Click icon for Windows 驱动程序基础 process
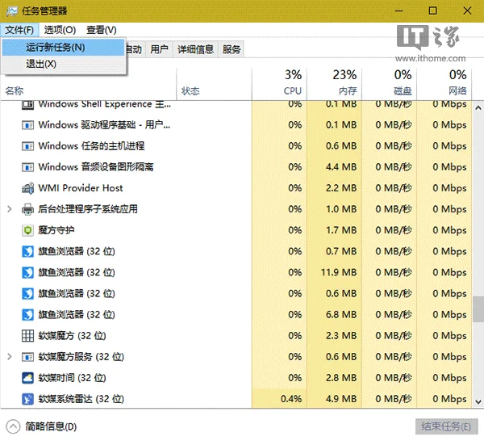This screenshot has width=484, height=445. 27,125
